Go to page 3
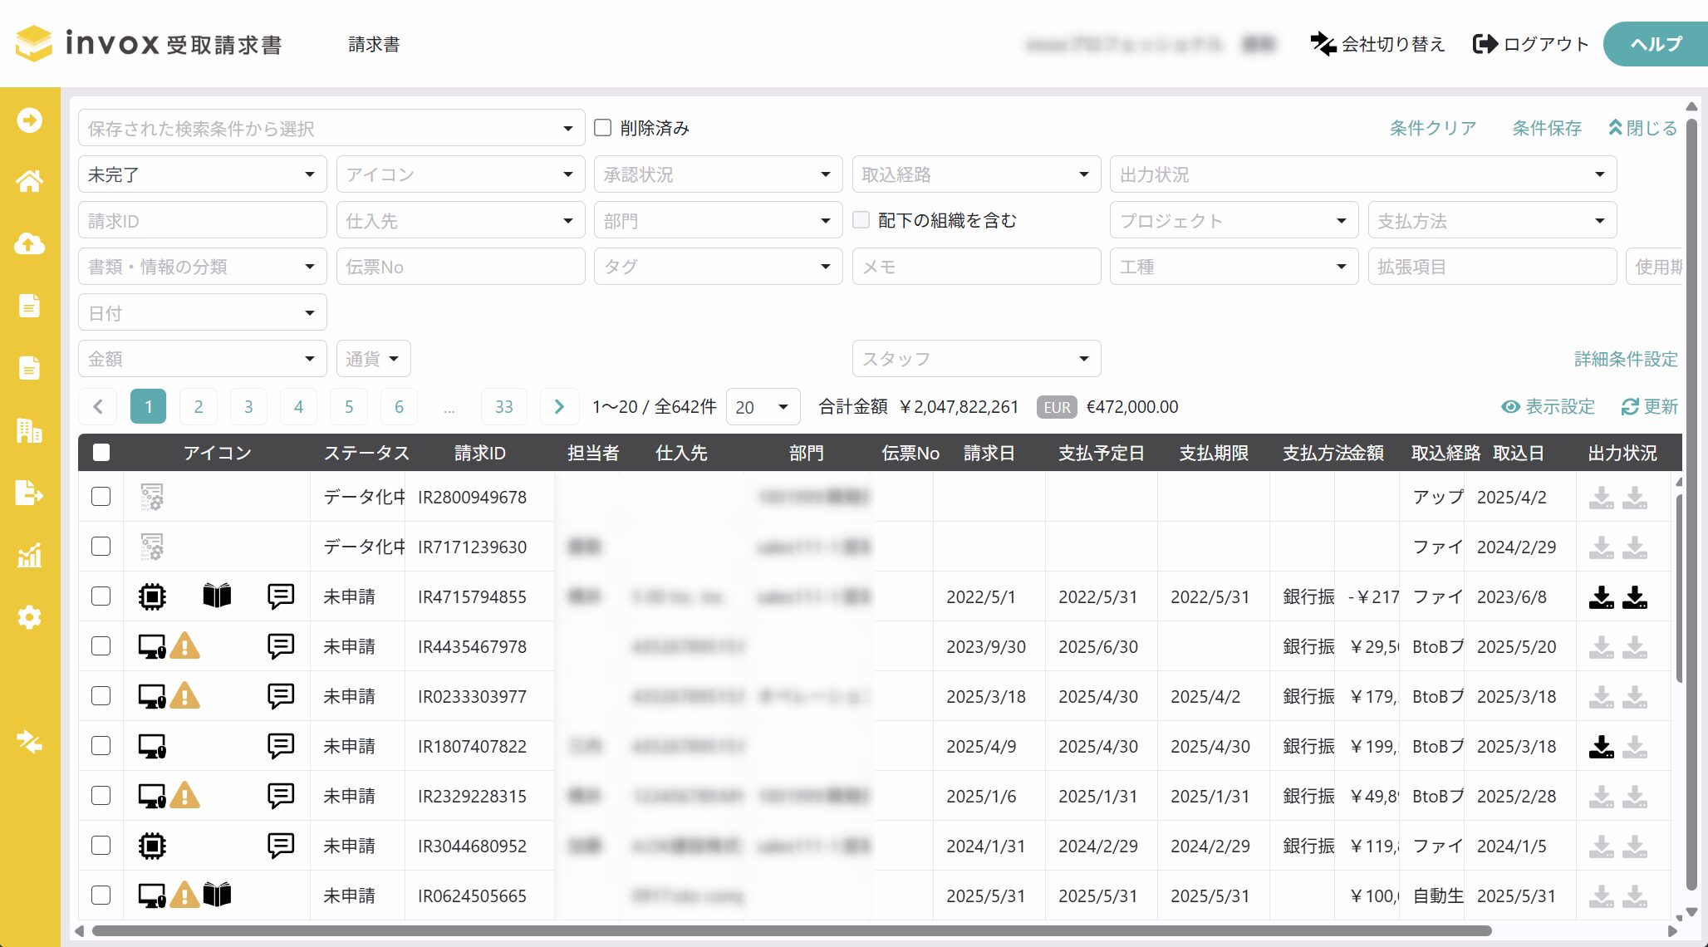The width and height of the screenshot is (1708, 947). (248, 406)
